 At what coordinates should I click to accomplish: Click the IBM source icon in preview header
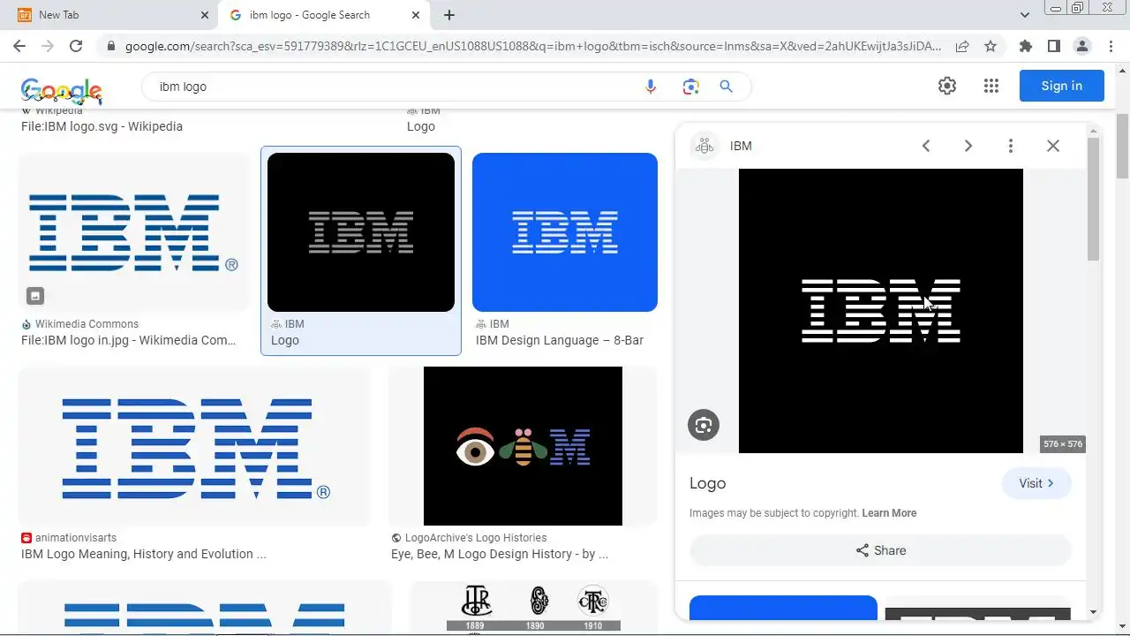tap(704, 146)
